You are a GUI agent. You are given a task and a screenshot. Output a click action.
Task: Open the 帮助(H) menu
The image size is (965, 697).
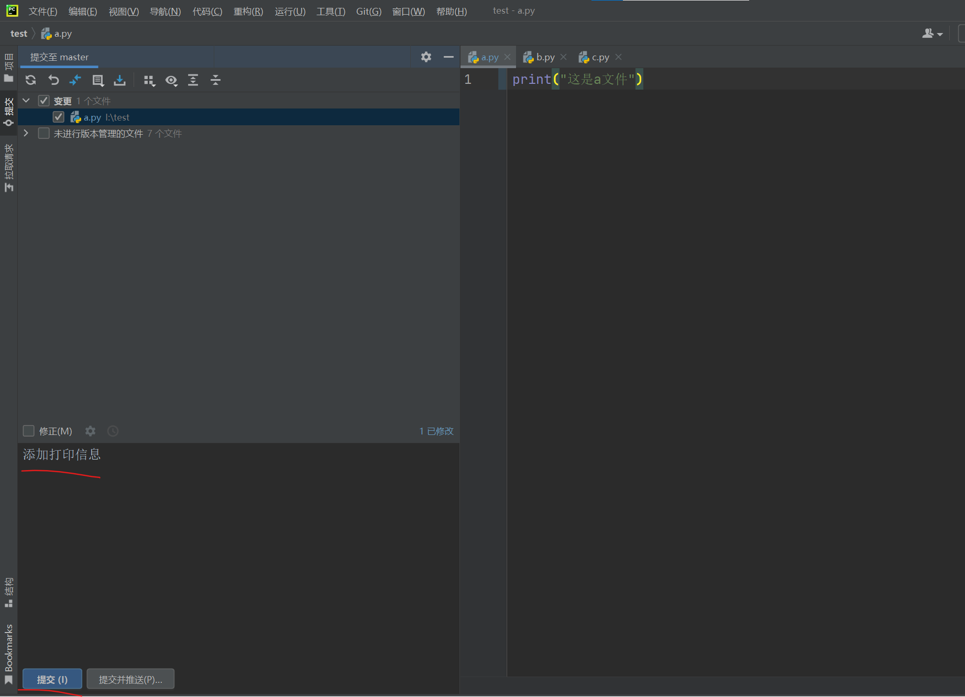click(x=452, y=12)
